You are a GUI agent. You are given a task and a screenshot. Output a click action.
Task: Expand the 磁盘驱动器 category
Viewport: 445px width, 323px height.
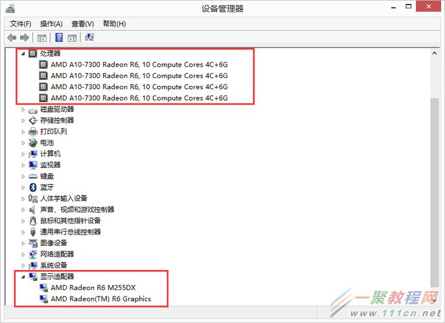click(x=23, y=110)
